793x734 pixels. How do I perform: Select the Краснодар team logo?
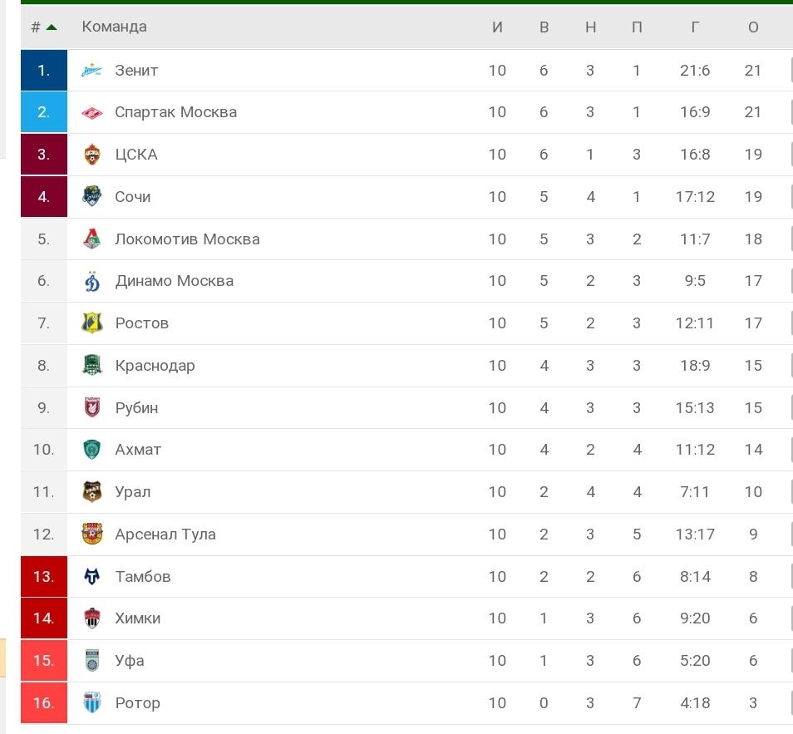tap(91, 365)
